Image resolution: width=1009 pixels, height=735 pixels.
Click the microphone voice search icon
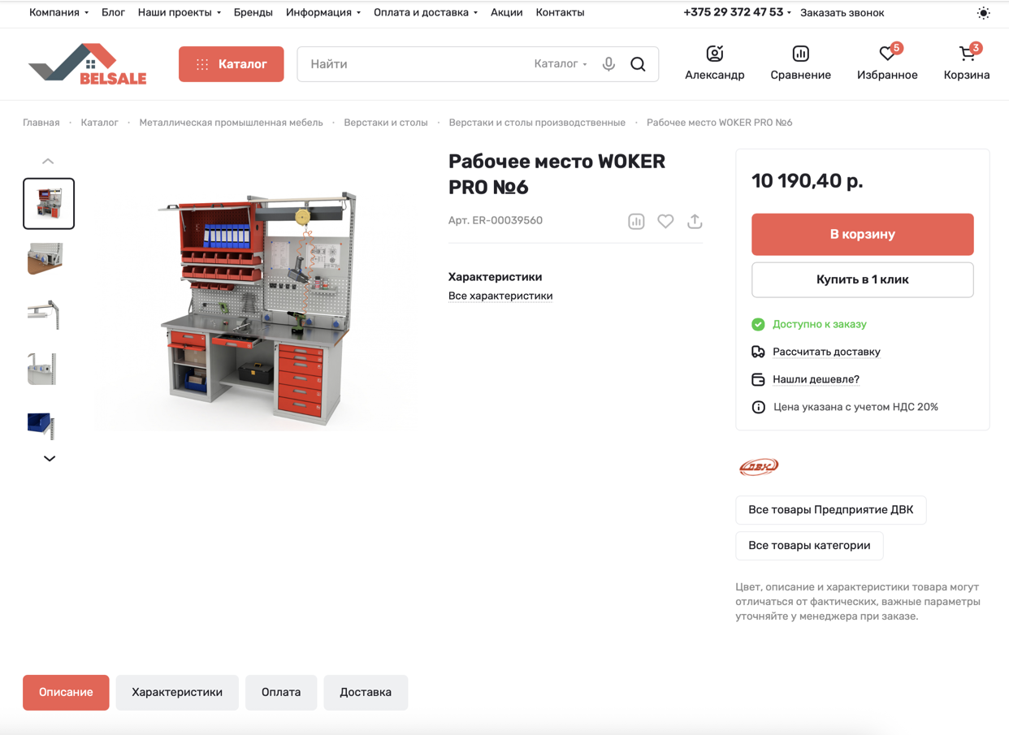tap(608, 64)
